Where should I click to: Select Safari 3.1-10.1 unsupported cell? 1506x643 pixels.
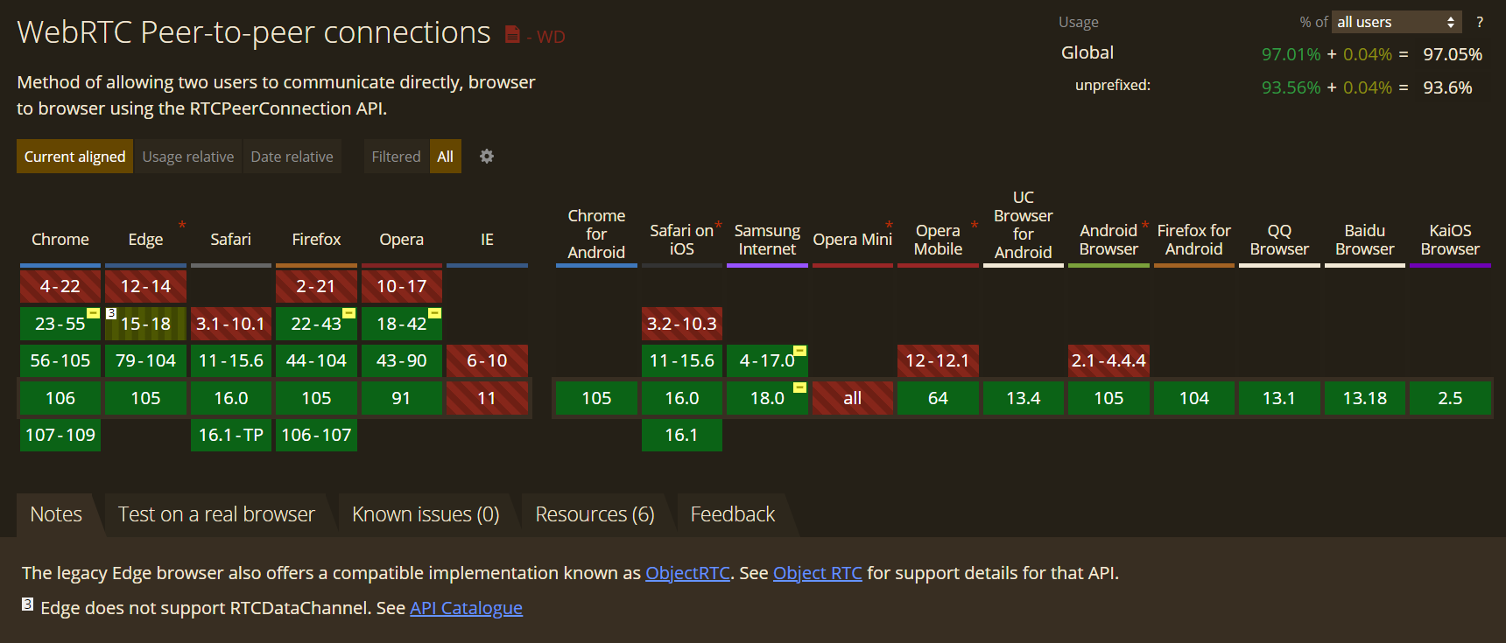(x=231, y=324)
